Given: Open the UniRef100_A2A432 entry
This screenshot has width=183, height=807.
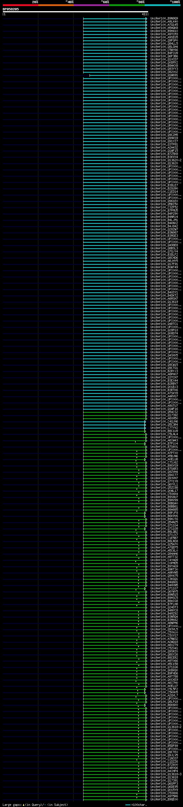Looking at the screenshot, I should pyautogui.click(x=164, y=147).
